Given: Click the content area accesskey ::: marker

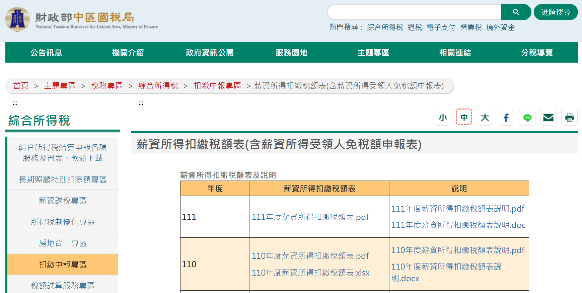Looking at the screenshot, I should 141,103.
